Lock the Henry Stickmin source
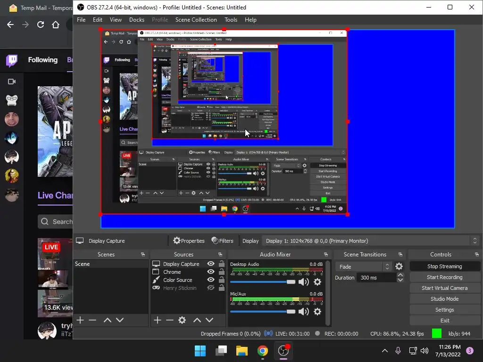 [222, 288]
